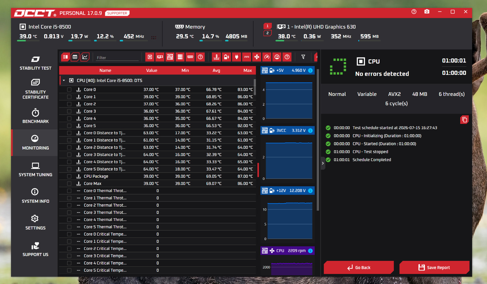487x284 pixels.
Task: Toggle the storage device filter icon
Action: click(180, 57)
